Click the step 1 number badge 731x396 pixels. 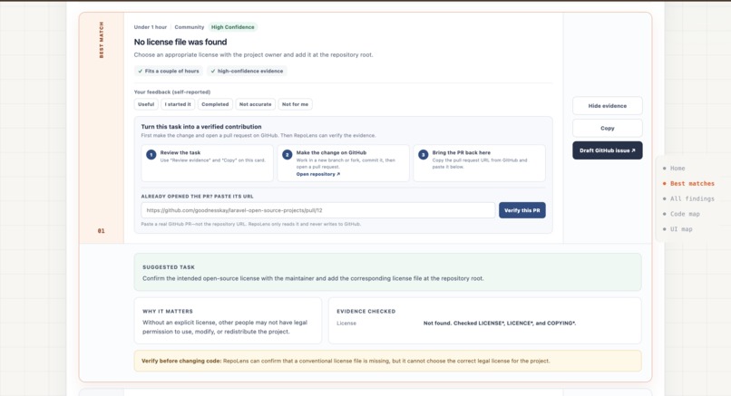click(151, 155)
